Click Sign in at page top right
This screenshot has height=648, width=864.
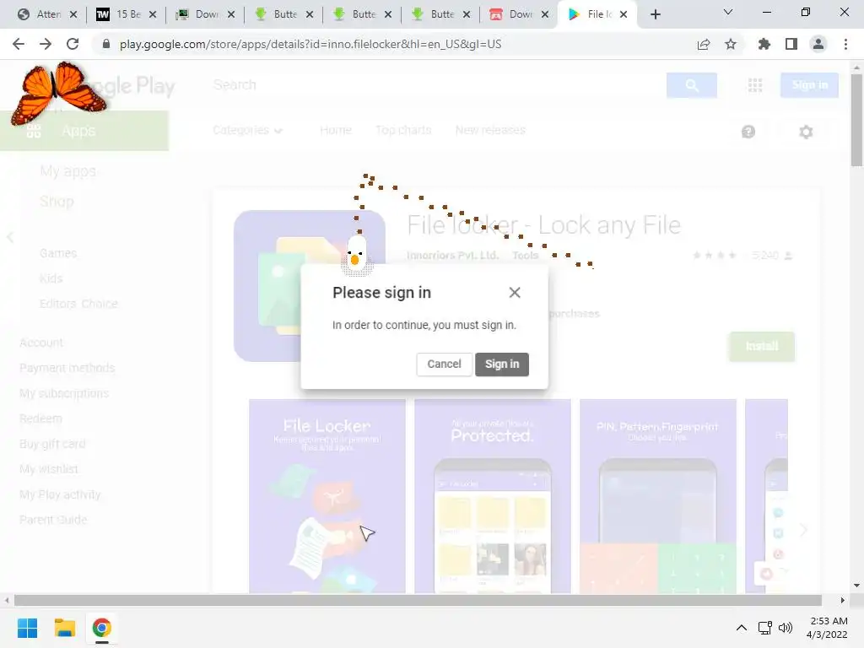click(809, 85)
